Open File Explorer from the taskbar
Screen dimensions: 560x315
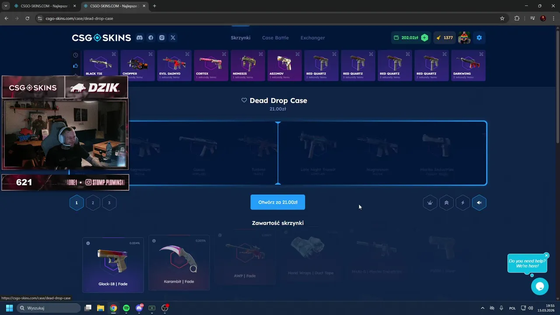[101, 308]
